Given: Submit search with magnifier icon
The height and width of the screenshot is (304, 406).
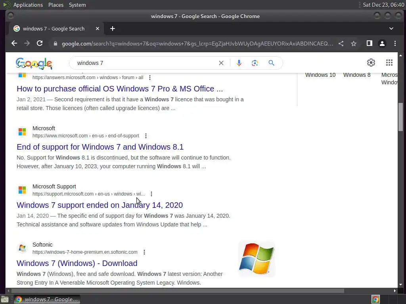Looking at the screenshot, I should pos(271,63).
